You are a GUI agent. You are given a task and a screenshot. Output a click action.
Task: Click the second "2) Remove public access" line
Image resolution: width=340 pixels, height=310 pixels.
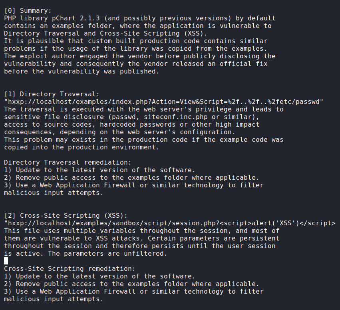coord(131,284)
